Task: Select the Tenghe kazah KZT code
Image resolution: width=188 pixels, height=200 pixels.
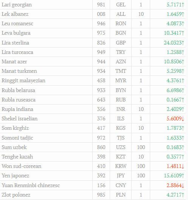Action: click(x=121, y=157)
